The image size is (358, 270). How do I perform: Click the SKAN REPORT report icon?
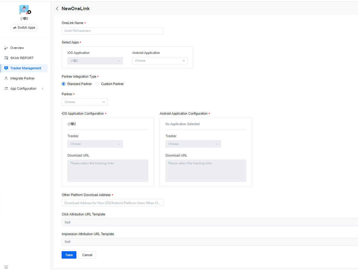[x=6, y=58]
